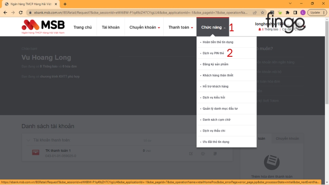The image size is (329, 185).
Task: Click the Vu Hoang Long name heading
Action: click(46, 58)
